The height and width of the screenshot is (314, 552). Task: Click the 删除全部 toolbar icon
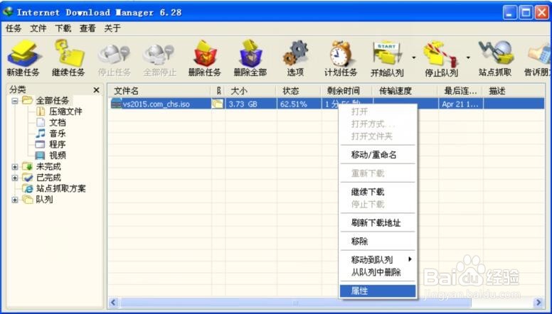(x=250, y=53)
